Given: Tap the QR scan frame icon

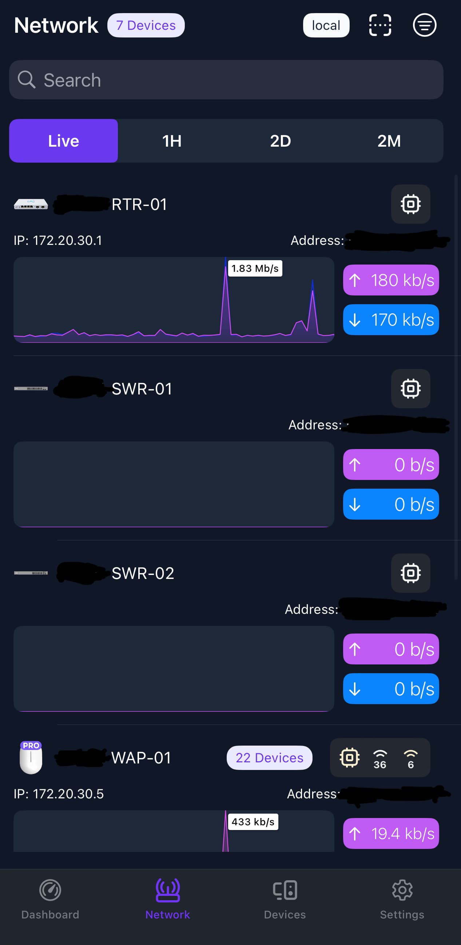Looking at the screenshot, I should tap(380, 25).
